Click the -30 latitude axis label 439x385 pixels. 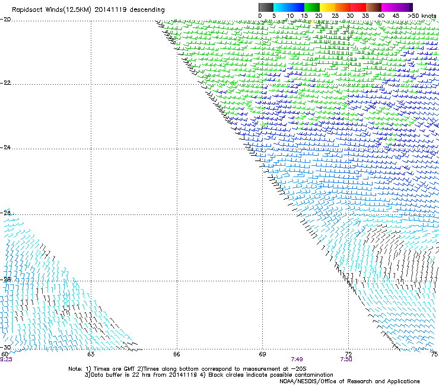(x=5, y=347)
